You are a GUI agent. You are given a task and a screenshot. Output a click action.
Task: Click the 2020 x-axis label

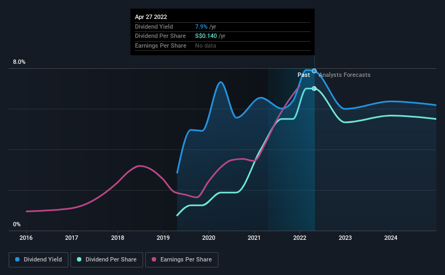[x=209, y=238]
